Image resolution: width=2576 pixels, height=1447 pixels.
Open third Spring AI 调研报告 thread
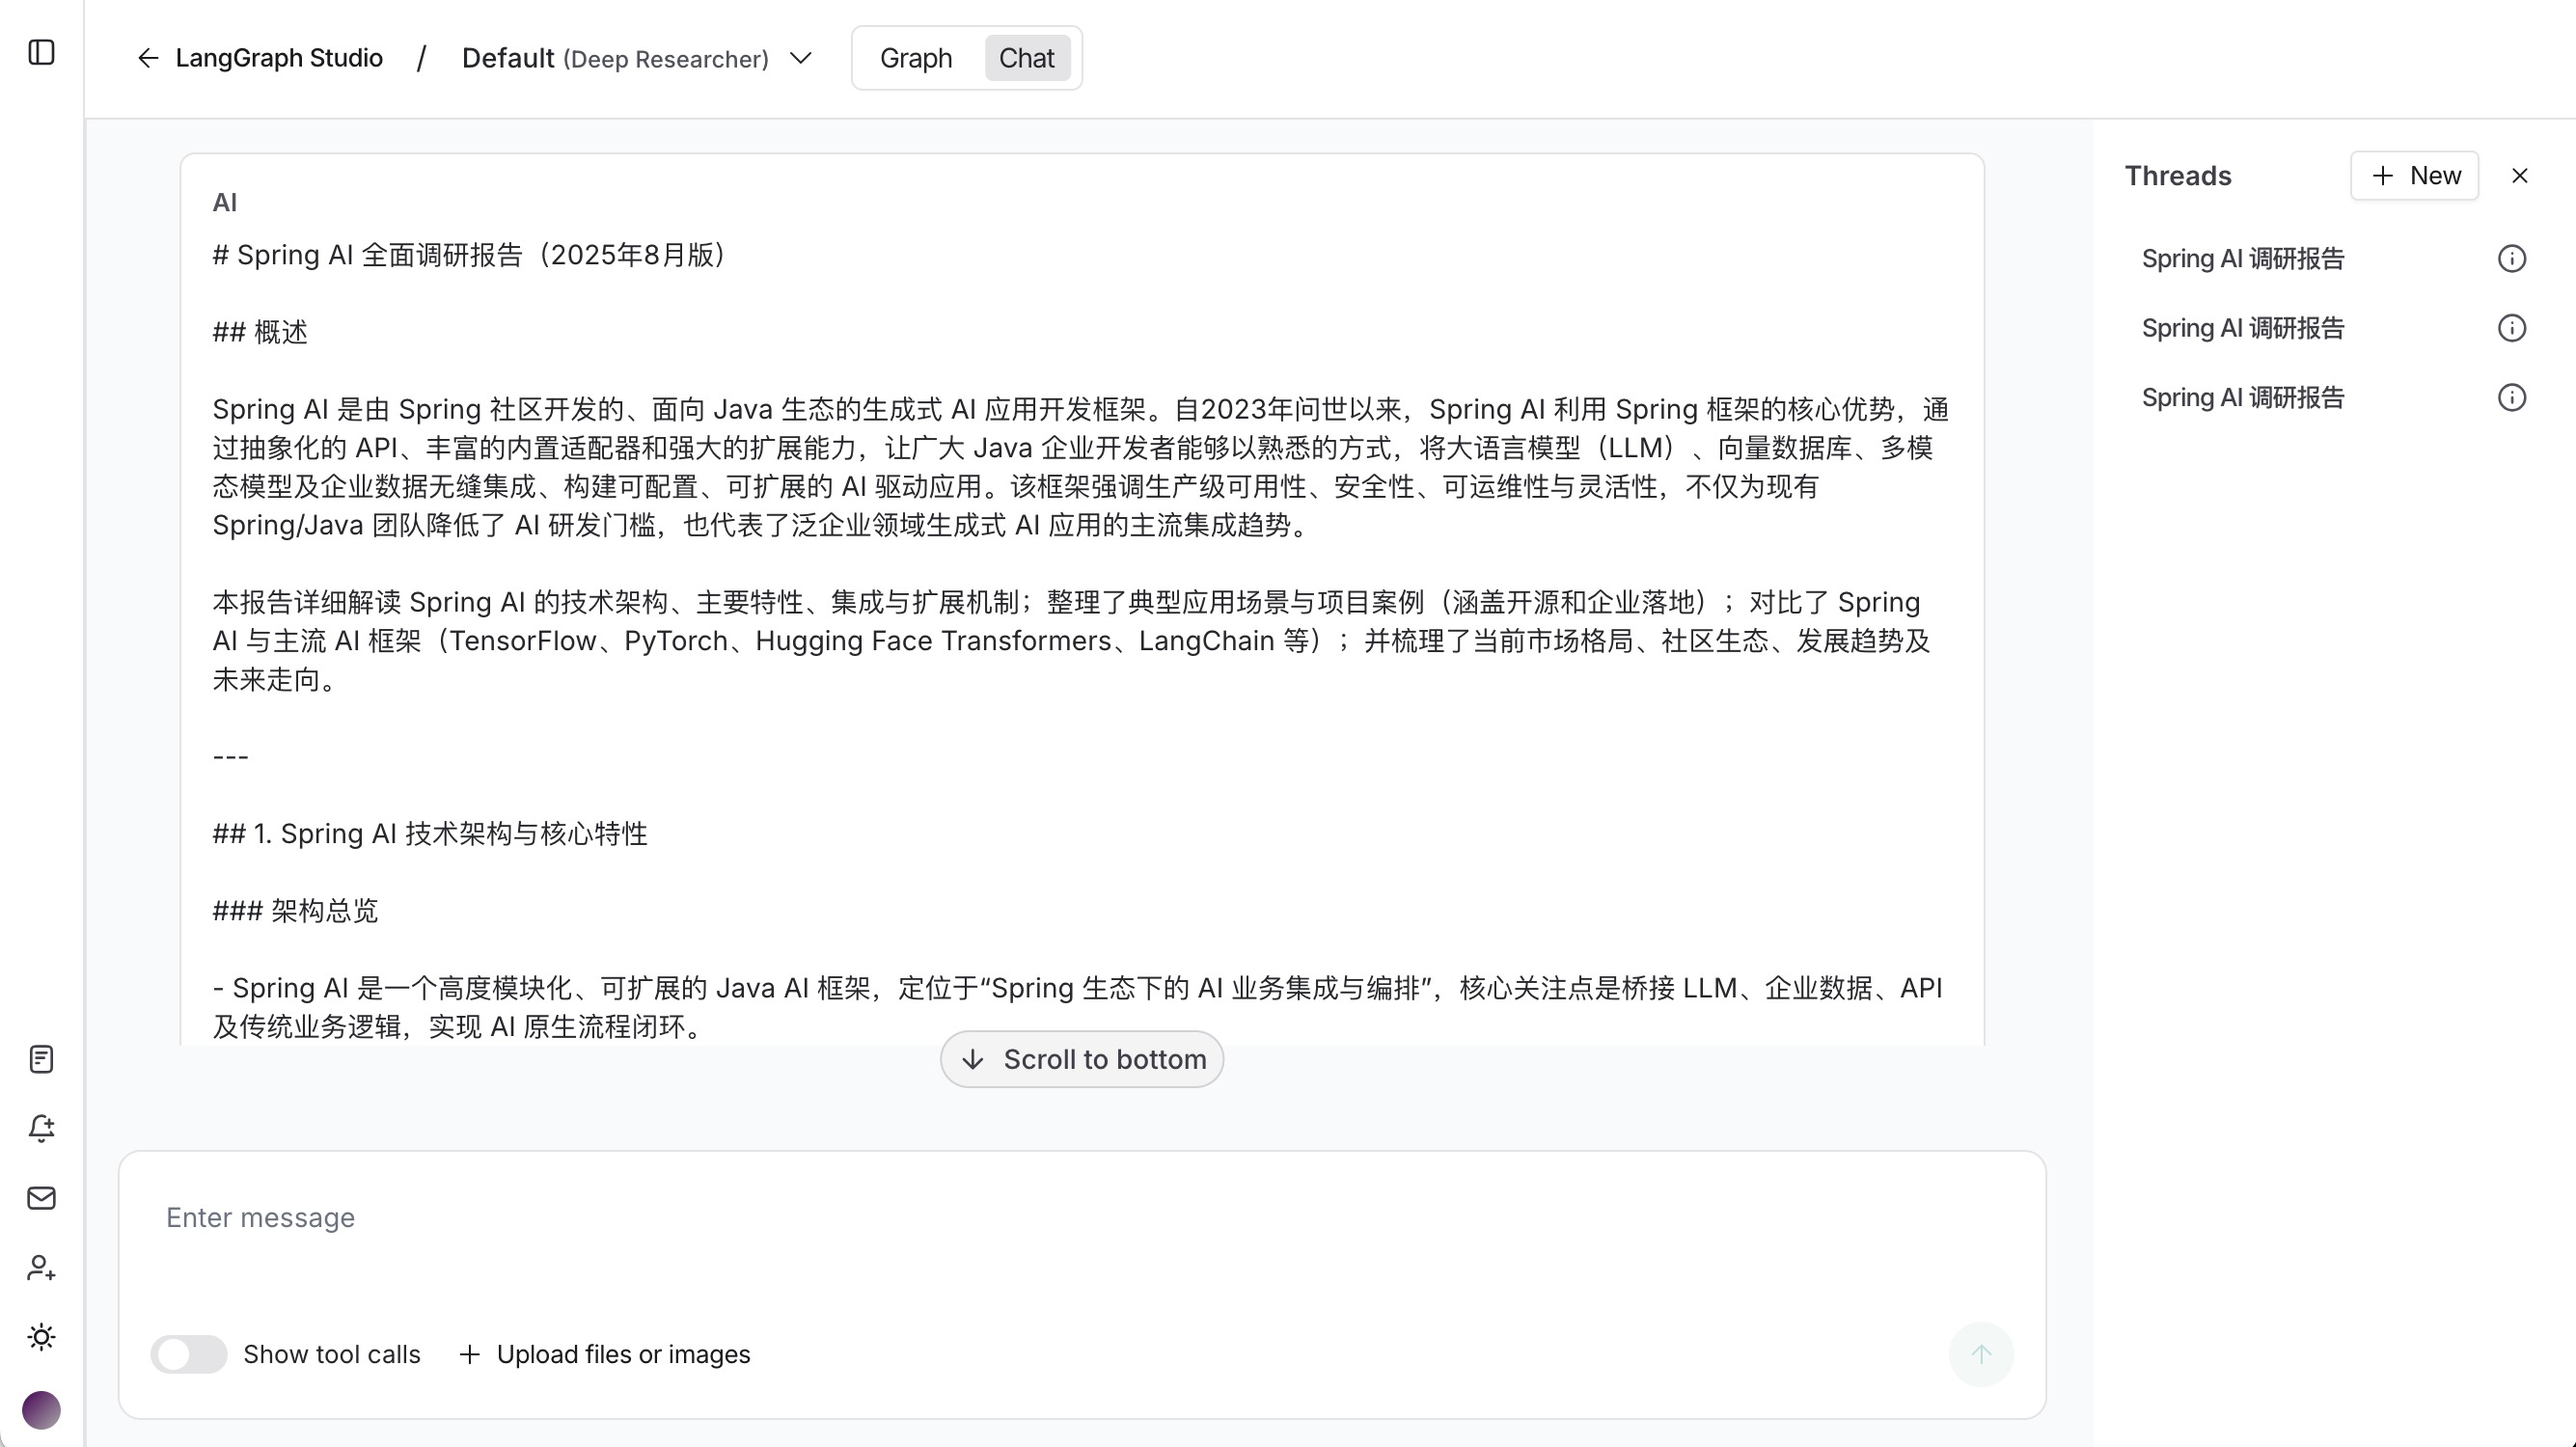tap(2242, 398)
